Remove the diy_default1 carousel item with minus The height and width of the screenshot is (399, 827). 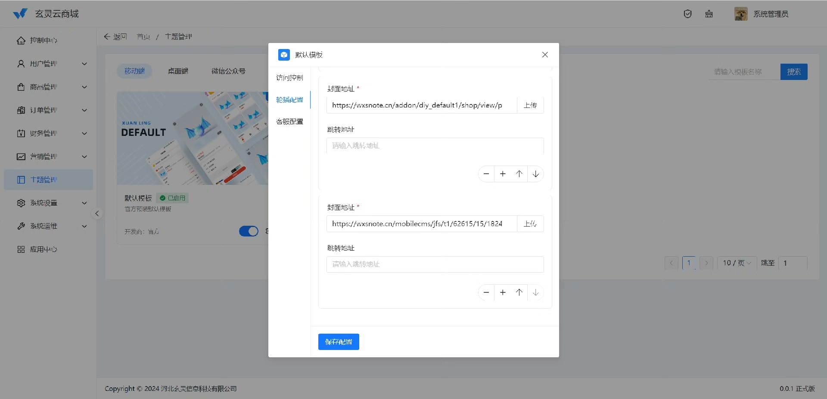pyautogui.click(x=486, y=174)
